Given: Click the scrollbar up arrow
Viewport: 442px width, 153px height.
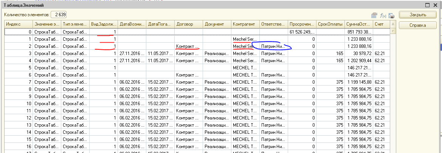Looking at the screenshot, I should pos(393,24).
